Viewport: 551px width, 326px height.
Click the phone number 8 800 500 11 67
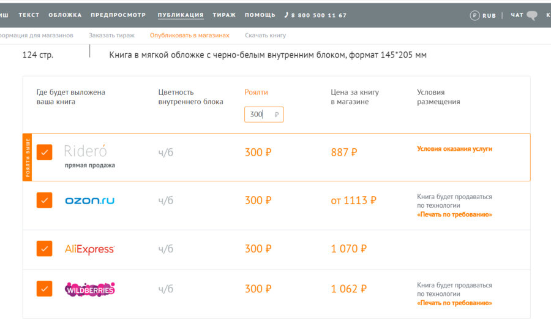click(319, 15)
